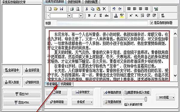Click the toolbar handle arrow before font box
The width and height of the screenshot is (180, 112).
48,16
